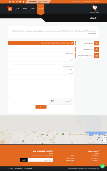Open the WhatsApp icon in top bar
Image resolution: width=107 pixels, height=171 pixels.
[x=10, y=2]
